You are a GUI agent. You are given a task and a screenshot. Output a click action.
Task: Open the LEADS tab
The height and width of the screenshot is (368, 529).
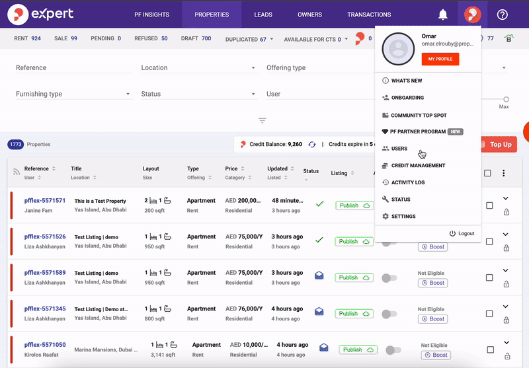pos(263,15)
